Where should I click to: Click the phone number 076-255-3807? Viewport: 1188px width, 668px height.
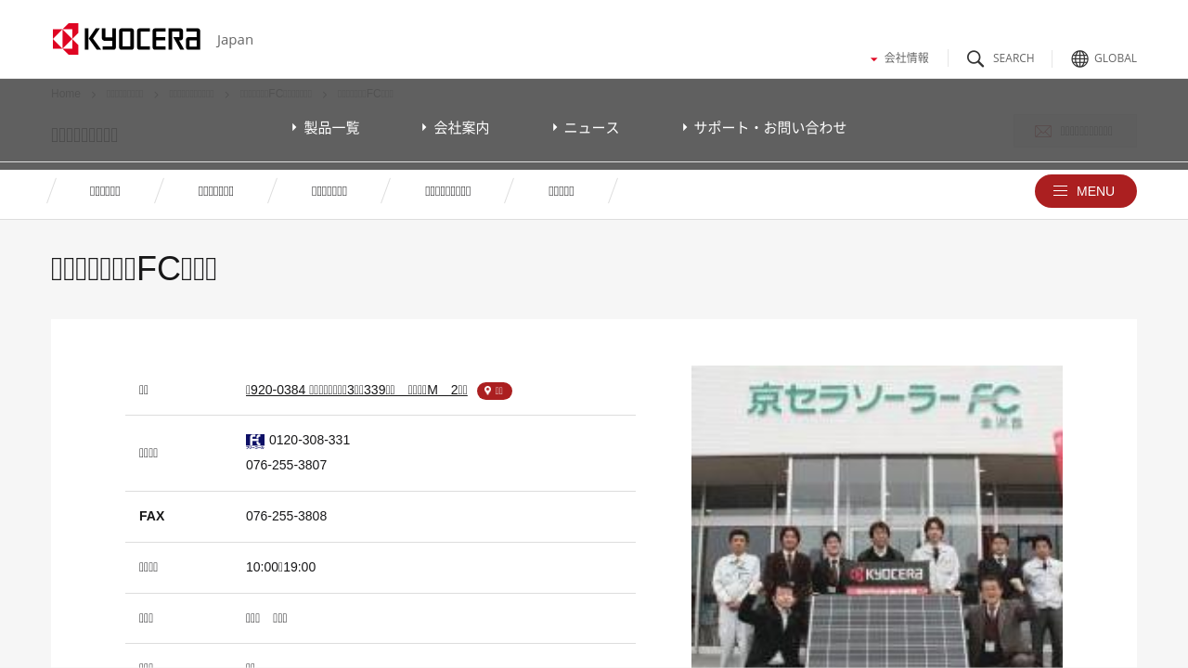[x=286, y=465]
